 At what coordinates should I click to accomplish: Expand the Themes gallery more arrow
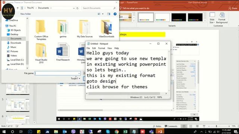click(134, 21)
